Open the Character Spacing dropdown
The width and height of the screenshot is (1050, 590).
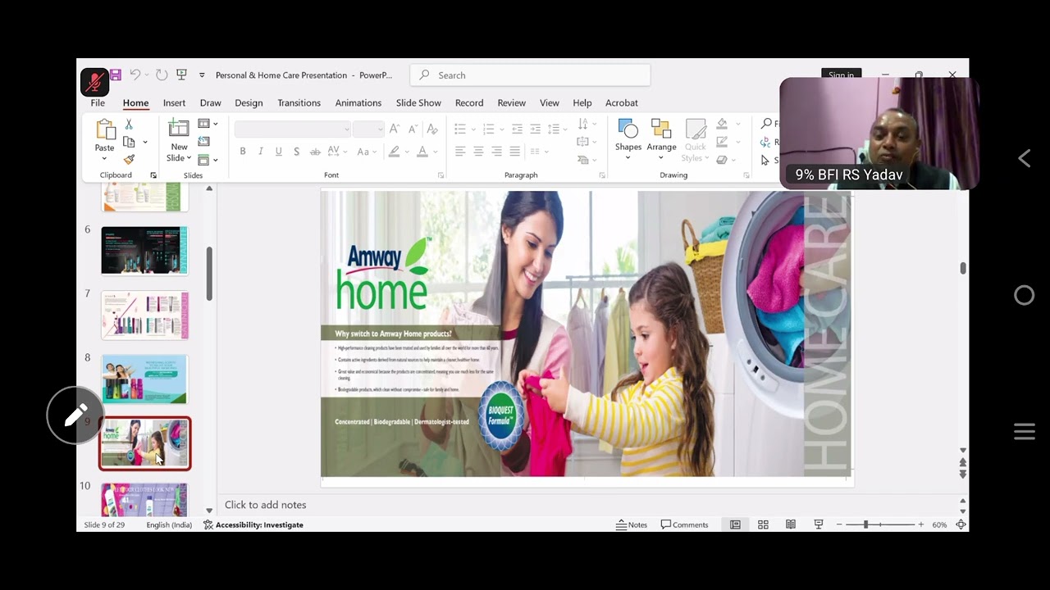point(336,152)
